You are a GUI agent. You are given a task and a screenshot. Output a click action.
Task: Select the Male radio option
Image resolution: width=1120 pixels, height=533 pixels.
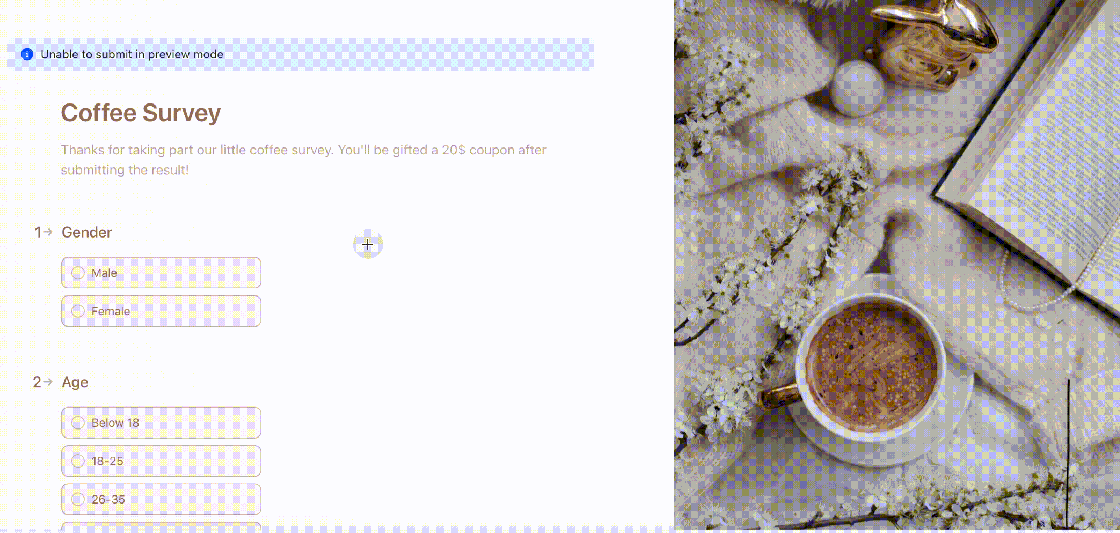[161, 272]
